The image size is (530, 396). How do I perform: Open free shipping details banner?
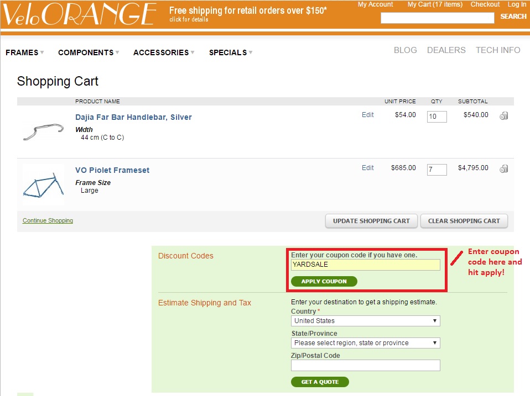click(x=248, y=14)
